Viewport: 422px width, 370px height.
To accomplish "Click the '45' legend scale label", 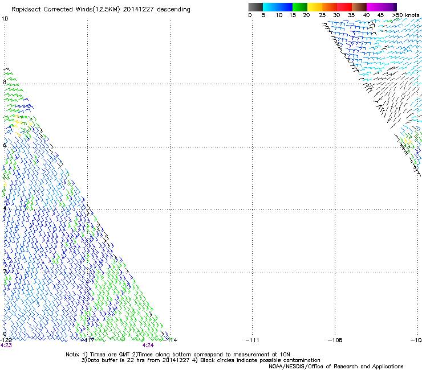I will click(380, 15).
